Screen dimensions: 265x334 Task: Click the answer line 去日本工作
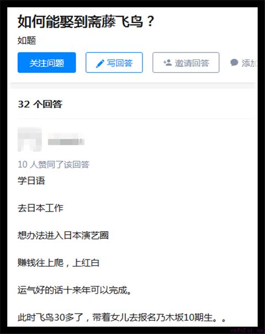coord(40,208)
